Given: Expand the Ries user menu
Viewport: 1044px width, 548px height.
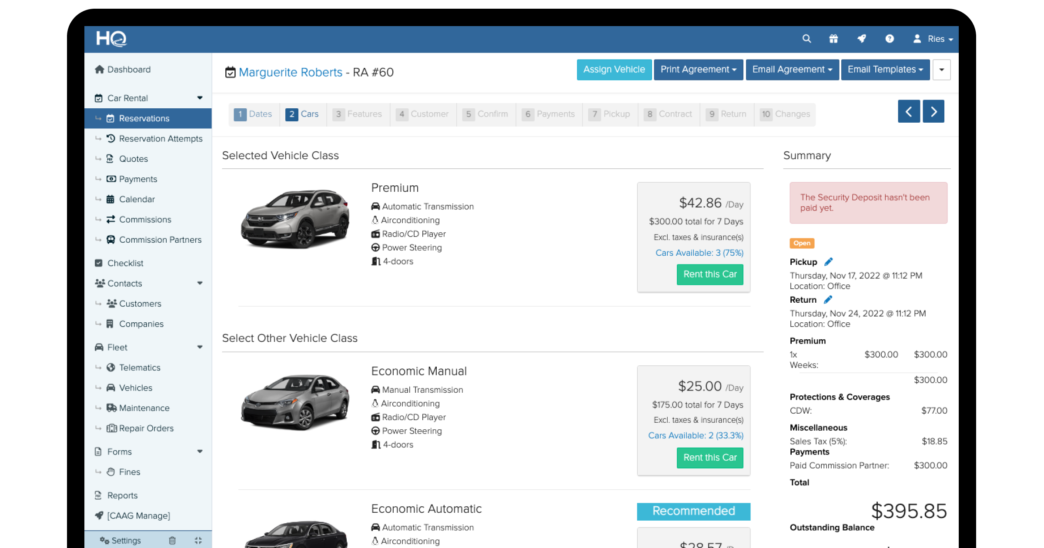Looking at the screenshot, I should 933,39.
